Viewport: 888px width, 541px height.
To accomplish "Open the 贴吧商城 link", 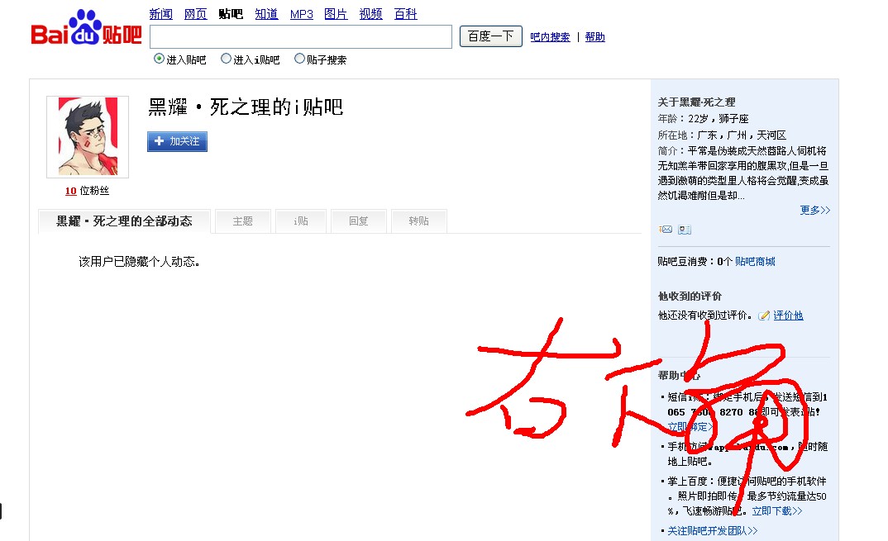I will (755, 262).
